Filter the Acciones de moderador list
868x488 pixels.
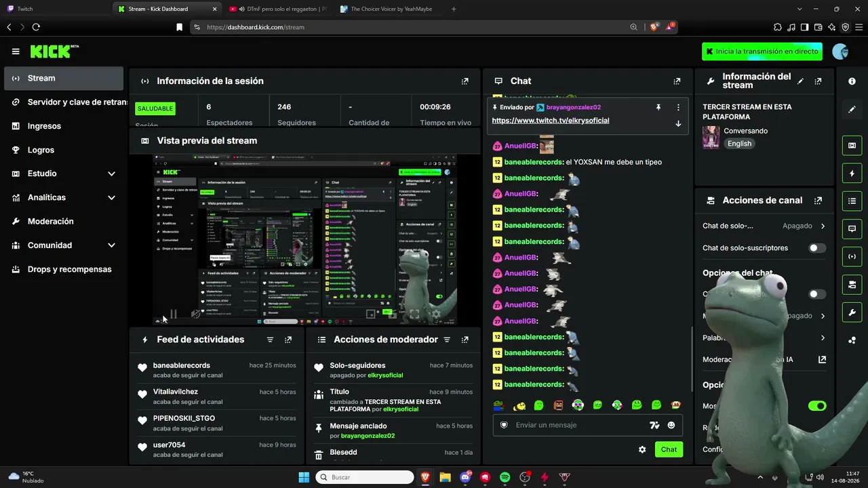coord(447,340)
